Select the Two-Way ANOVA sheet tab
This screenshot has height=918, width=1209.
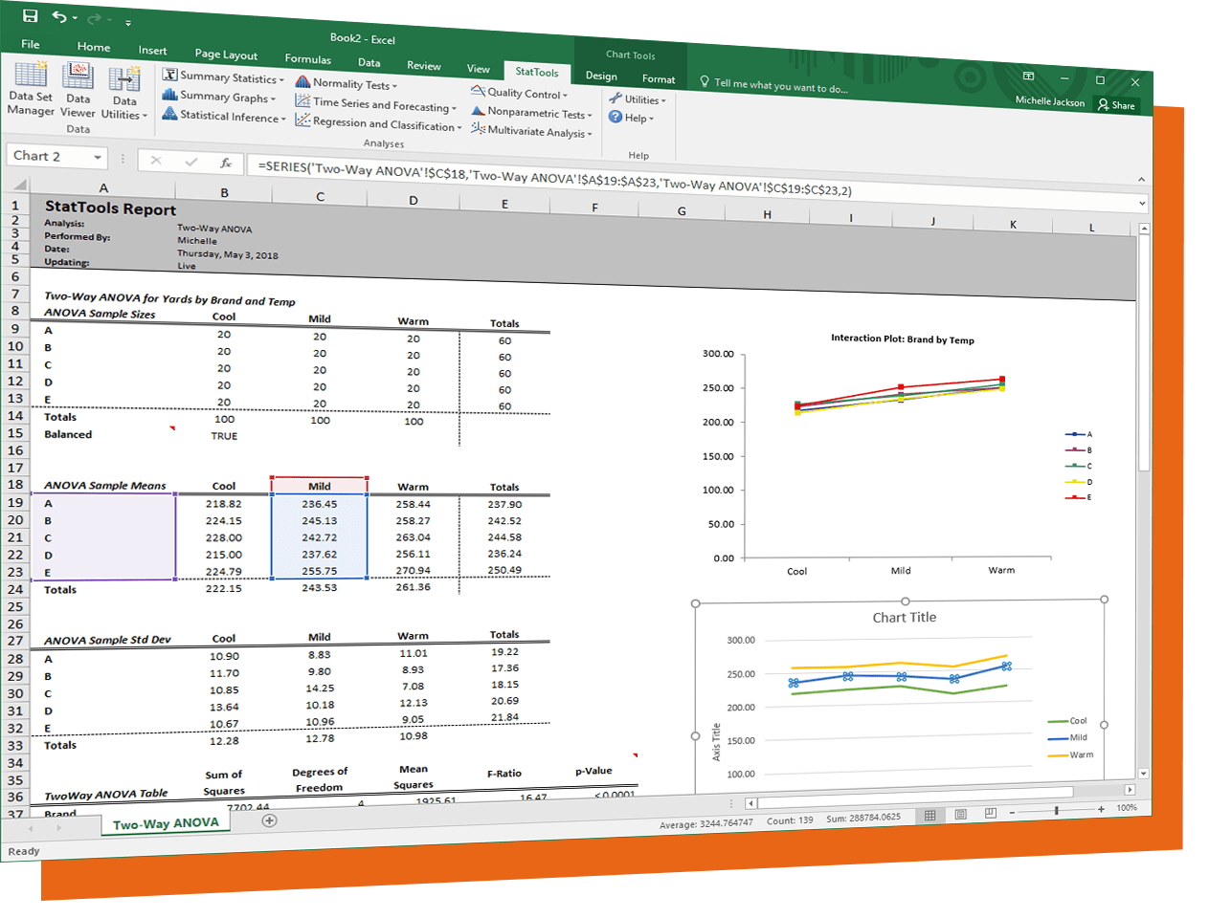(x=166, y=823)
